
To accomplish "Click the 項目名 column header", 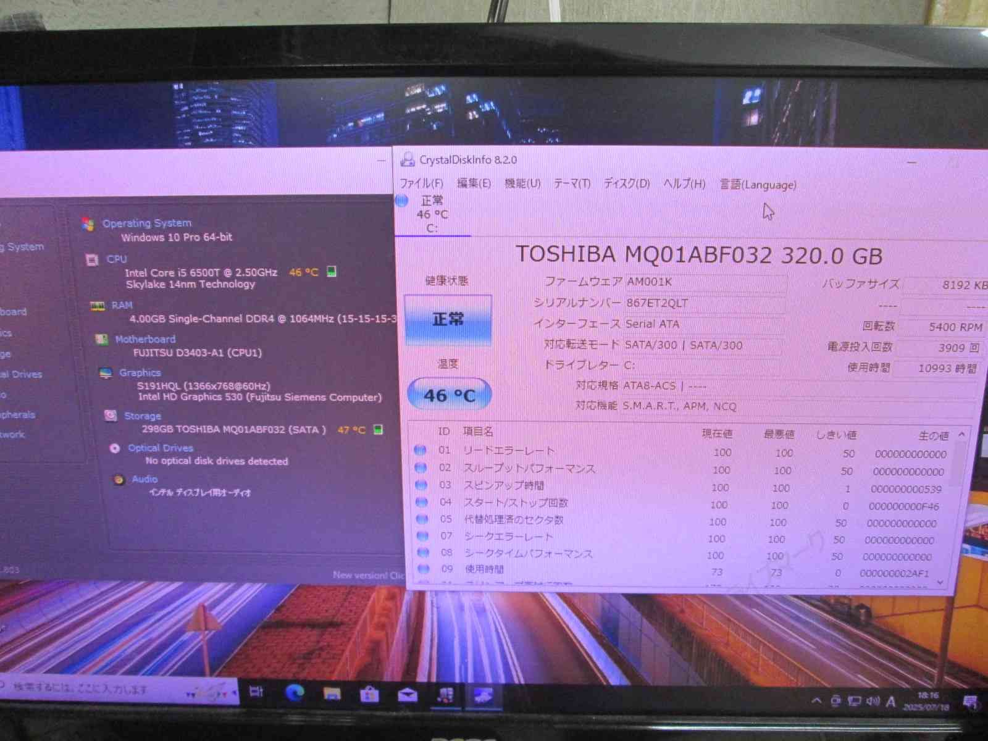I will 478,431.
